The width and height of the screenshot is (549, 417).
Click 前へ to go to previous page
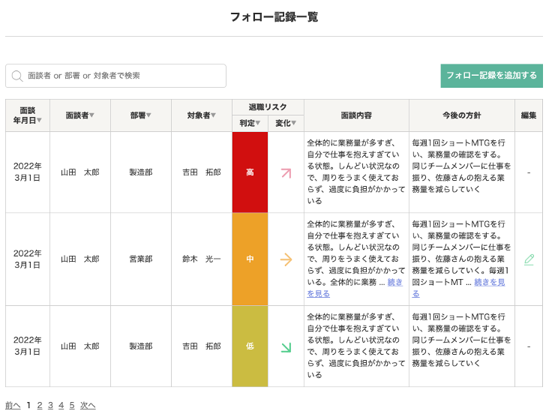(13, 406)
